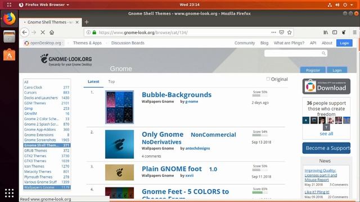
Task: Open What are Plings? page
Action: click(x=289, y=43)
